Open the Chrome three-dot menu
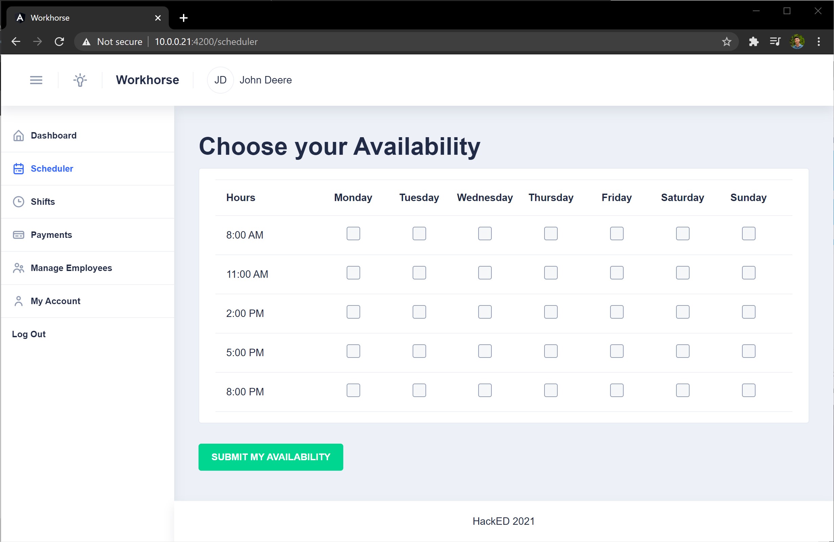Screen dimensions: 834x542 (x=818, y=42)
